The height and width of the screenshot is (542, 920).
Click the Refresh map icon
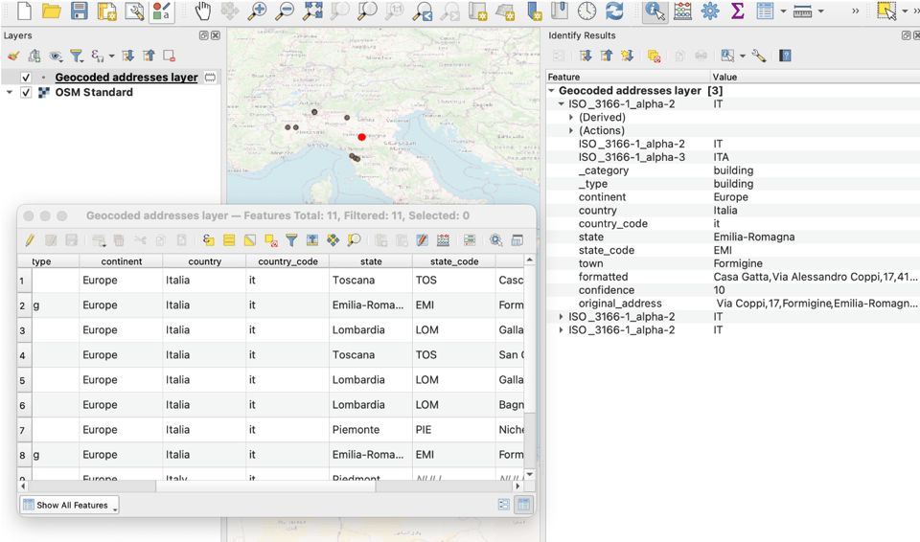pos(614,11)
